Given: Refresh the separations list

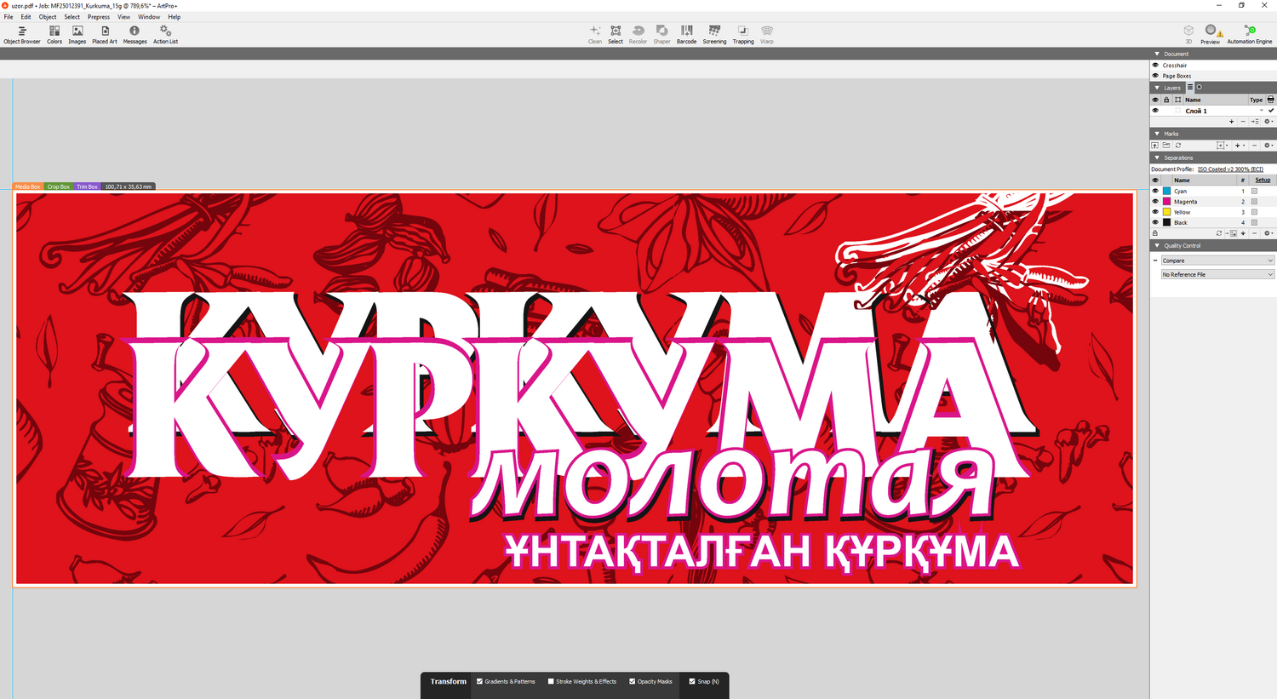Looking at the screenshot, I should pos(1219,233).
